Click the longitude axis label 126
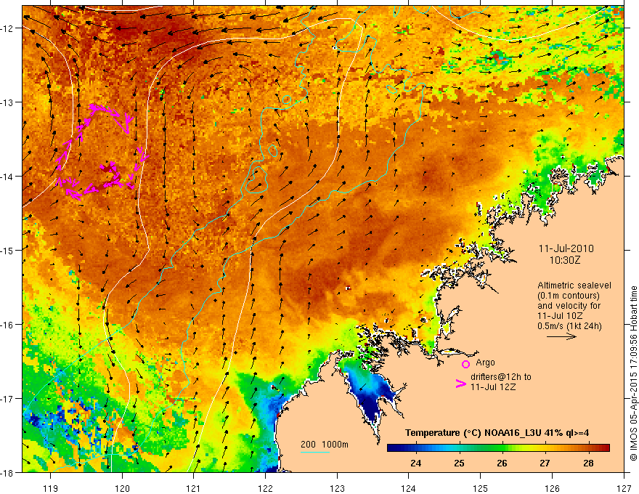 click(x=552, y=488)
